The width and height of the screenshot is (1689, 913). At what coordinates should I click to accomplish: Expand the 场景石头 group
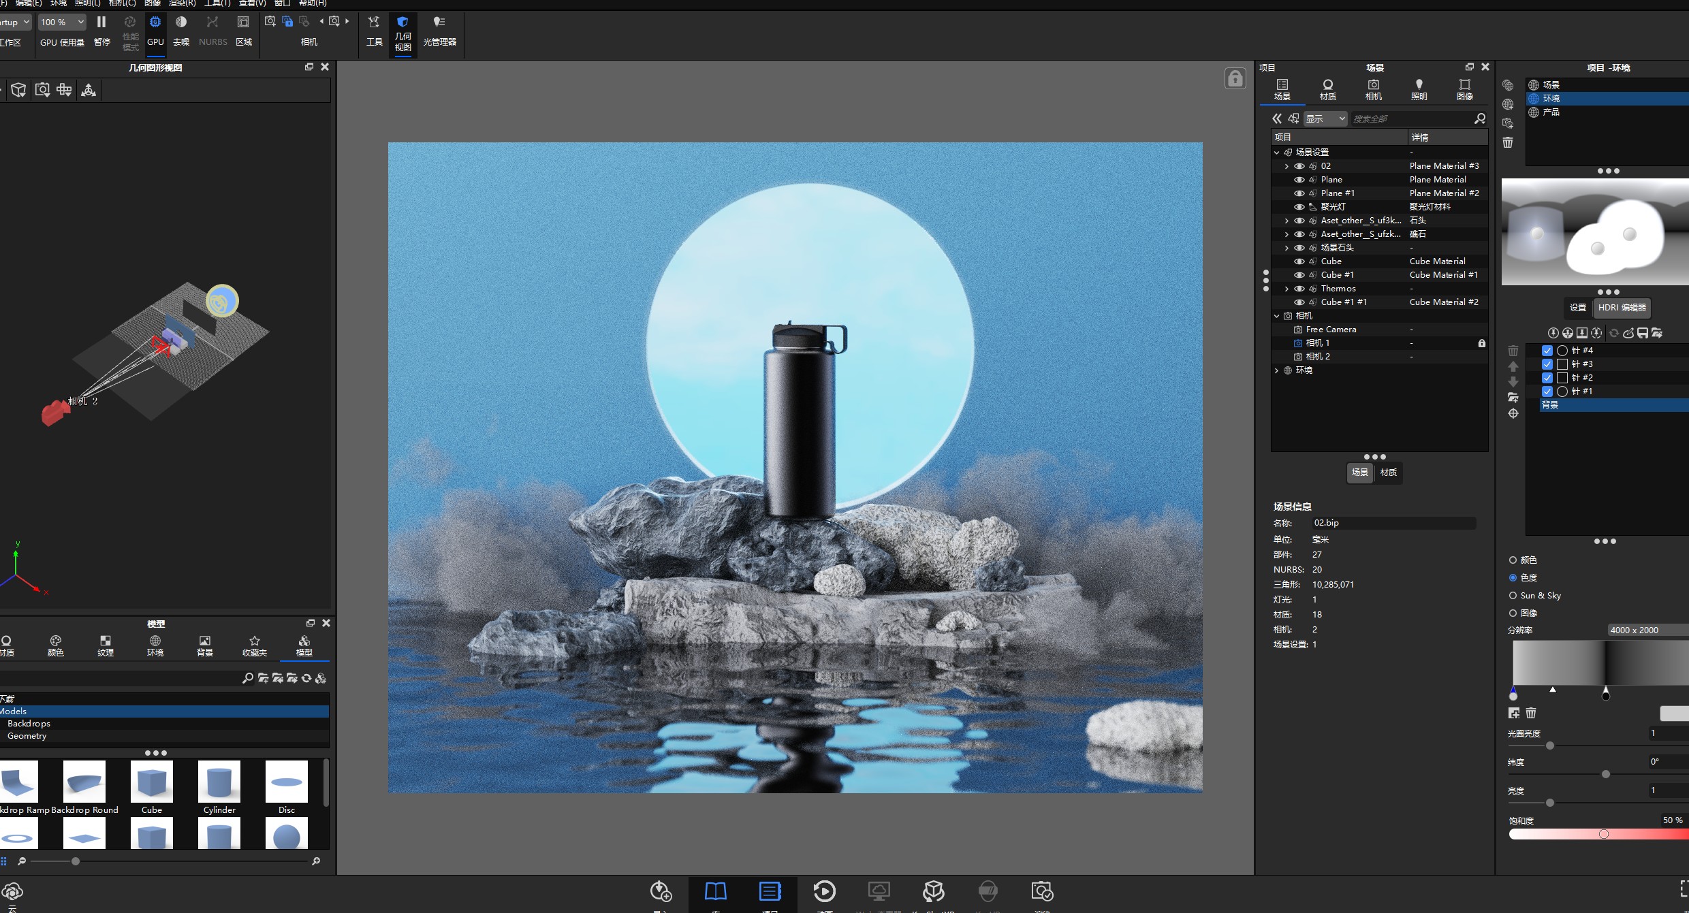1286,248
